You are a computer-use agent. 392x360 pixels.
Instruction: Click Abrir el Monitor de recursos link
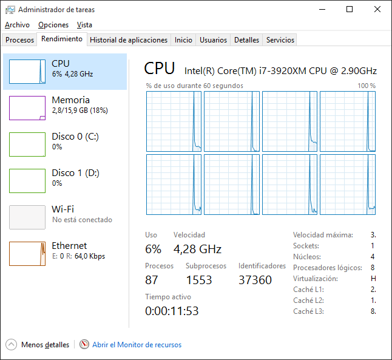(137, 345)
